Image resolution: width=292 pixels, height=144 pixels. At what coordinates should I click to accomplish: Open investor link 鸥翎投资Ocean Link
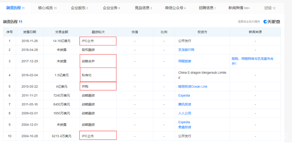[193, 86]
